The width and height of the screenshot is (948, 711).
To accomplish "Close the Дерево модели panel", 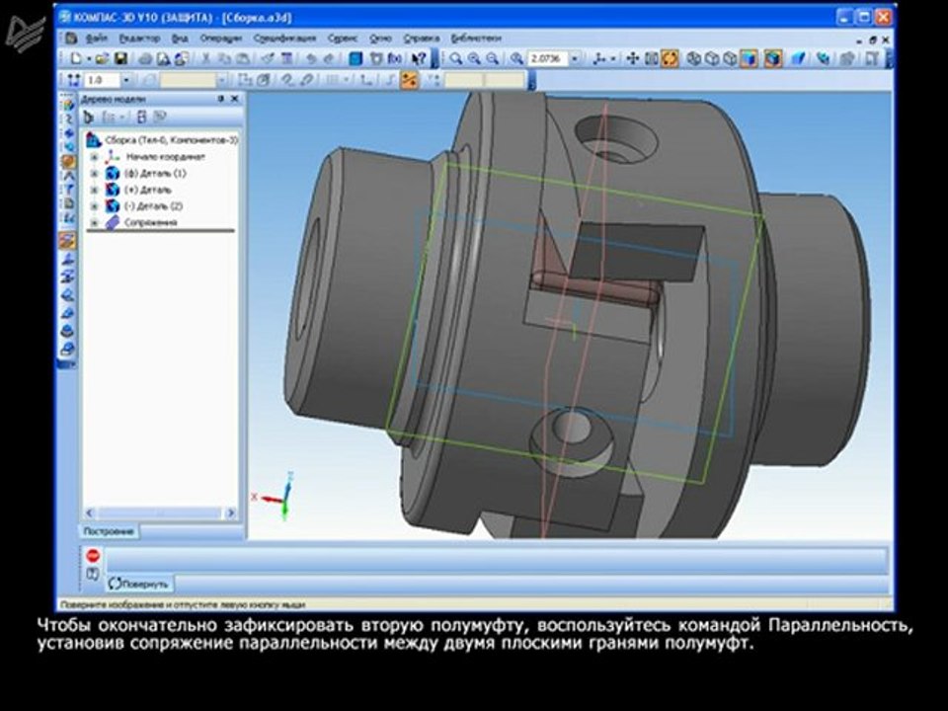I will tap(235, 99).
